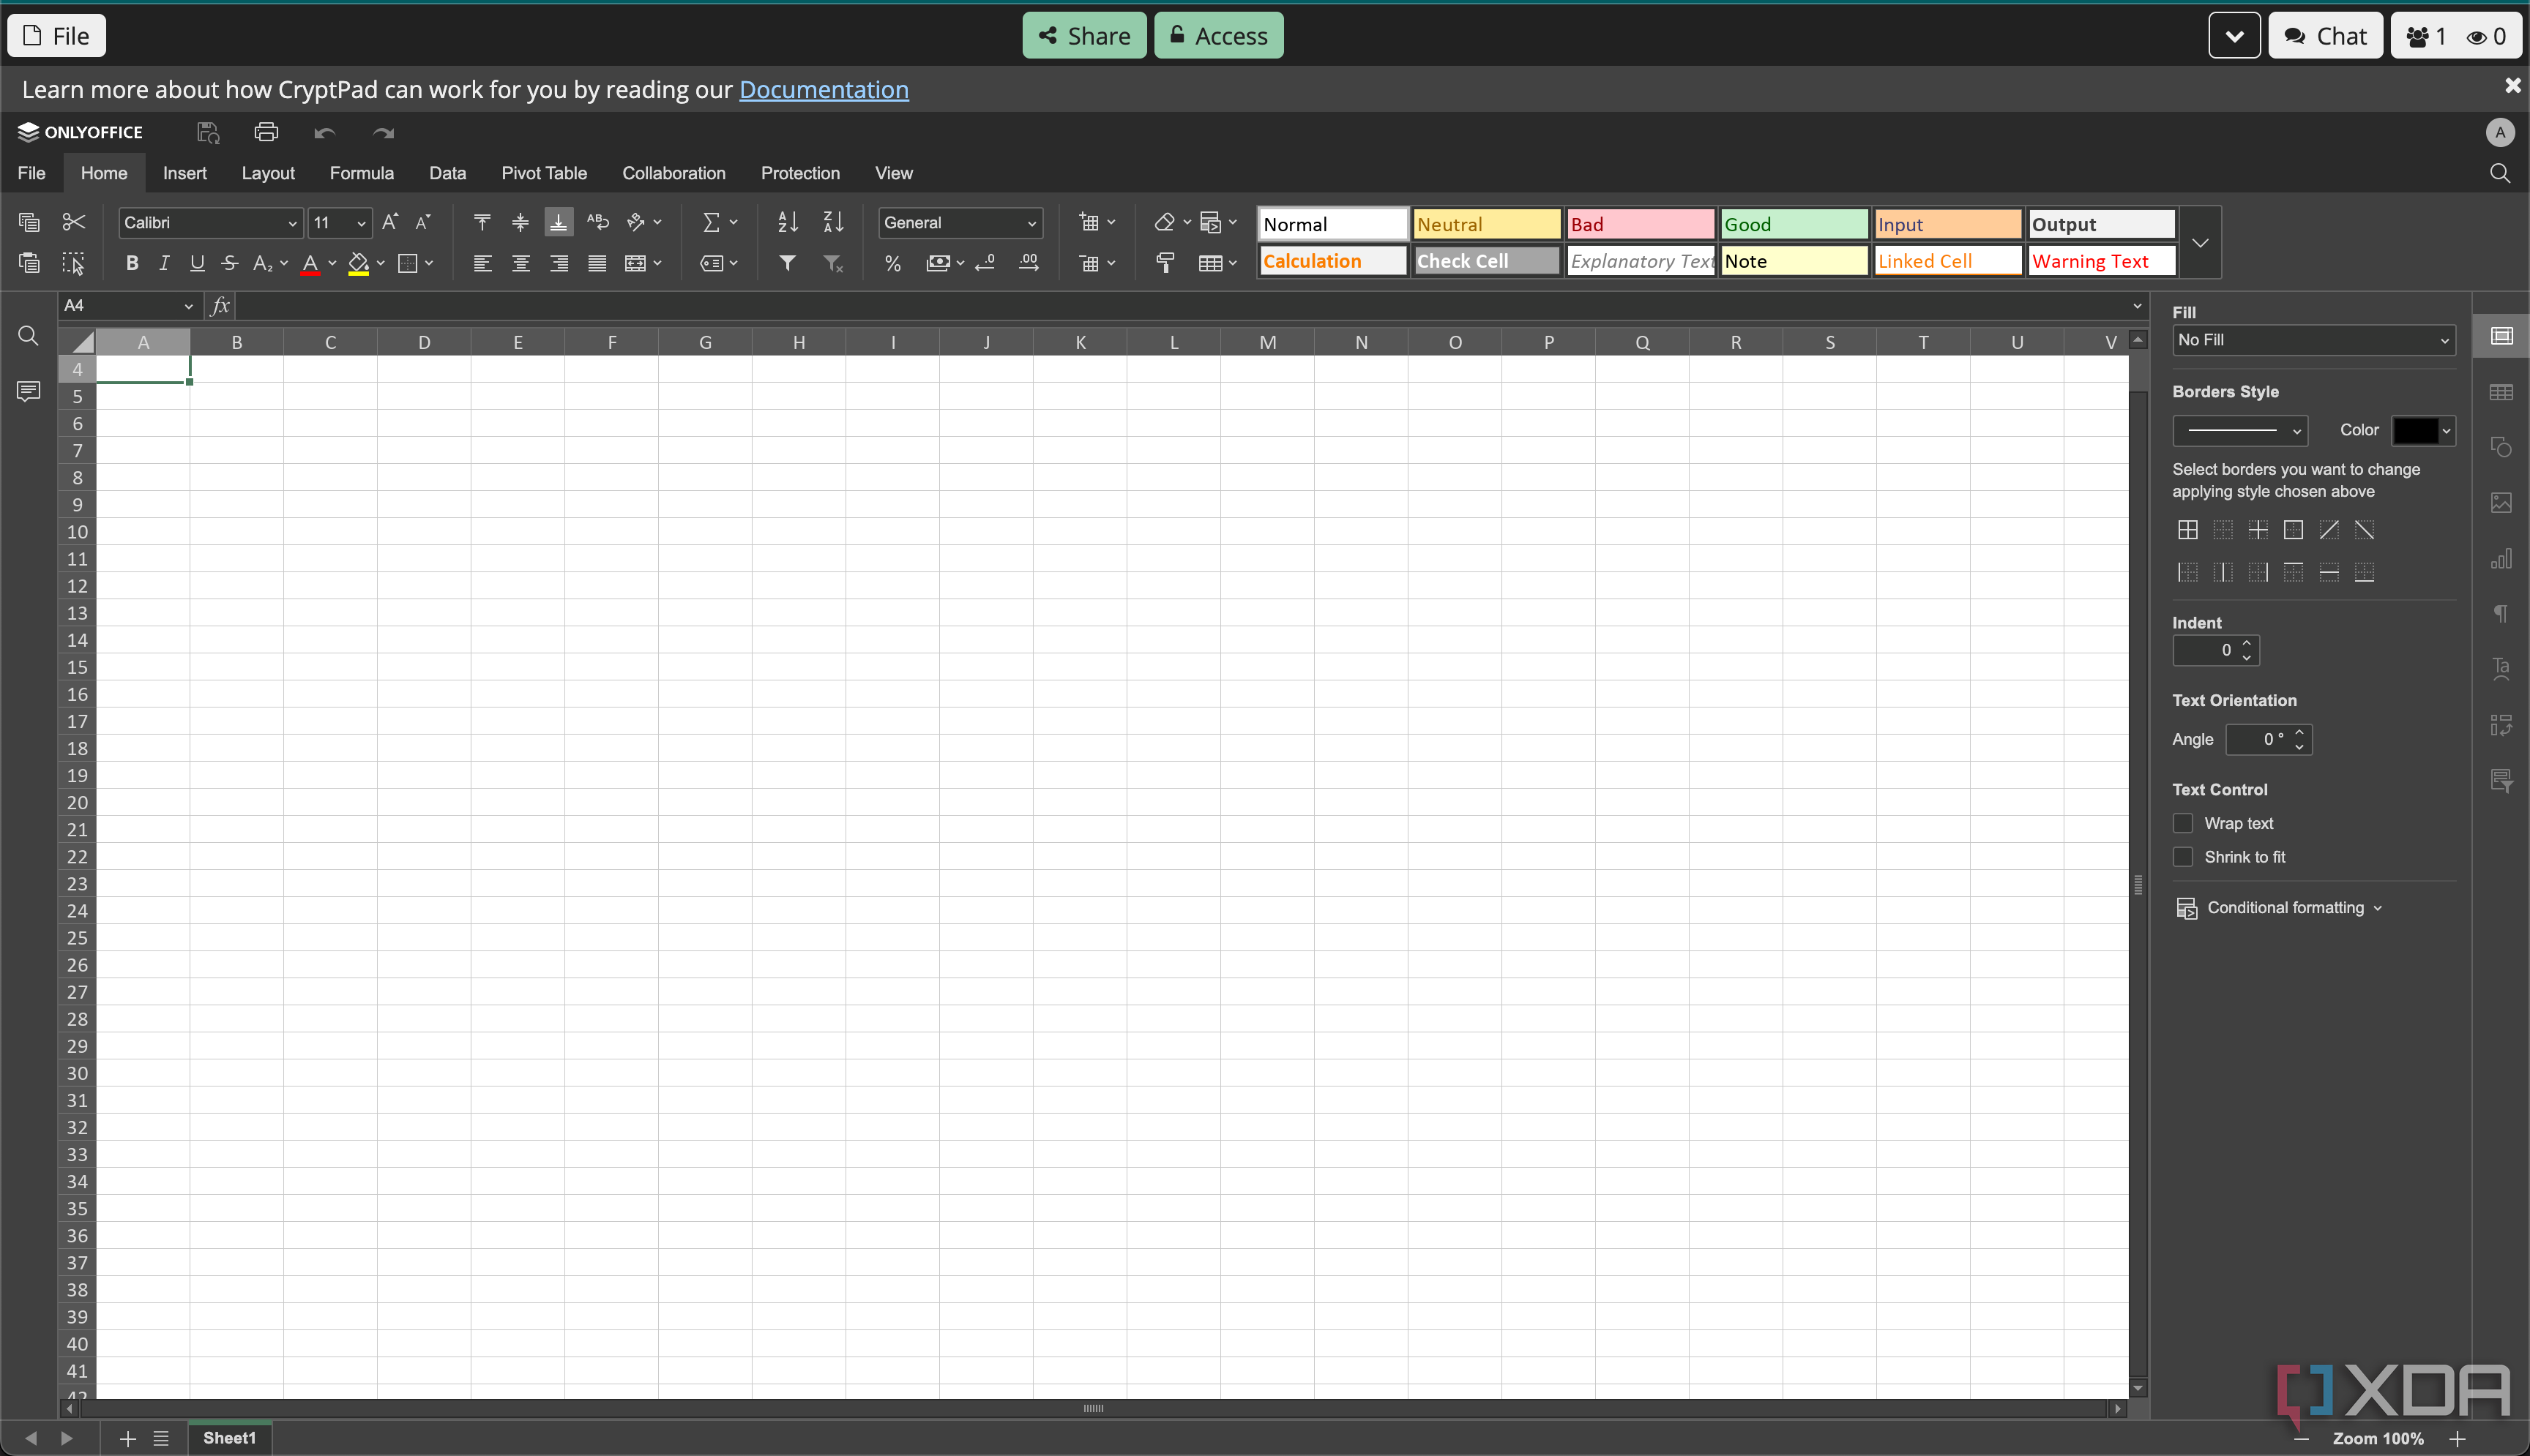Click the formula bar input field
Image resolution: width=2530 pixels, height=1456 pixels.
tap(1181, 306)
